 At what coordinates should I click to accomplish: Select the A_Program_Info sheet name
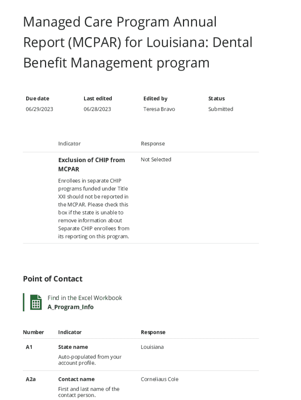(x=70, y=307)
